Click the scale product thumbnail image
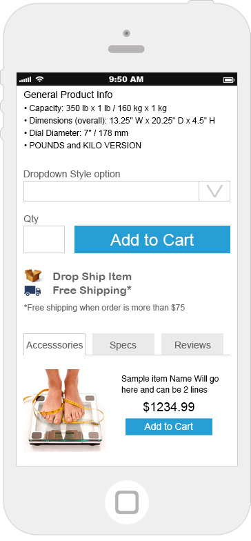 (x=64, y=410)
